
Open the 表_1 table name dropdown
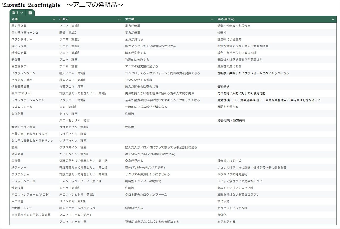[22, 13]
